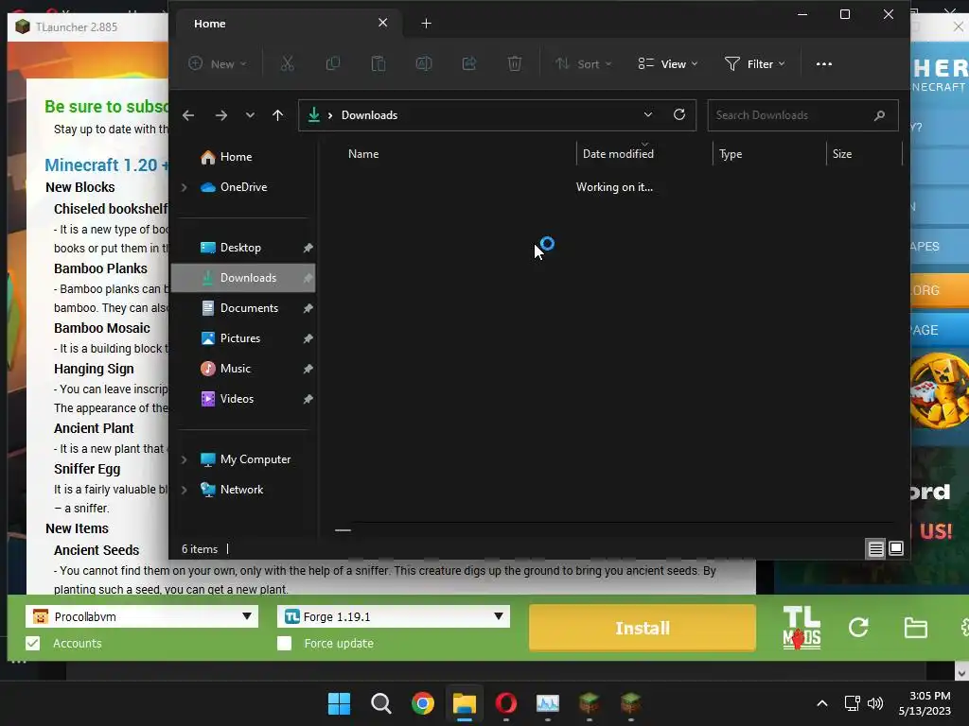Select Documents in navigation pane
The image size is (969, 726).
[x=244, y=308]
